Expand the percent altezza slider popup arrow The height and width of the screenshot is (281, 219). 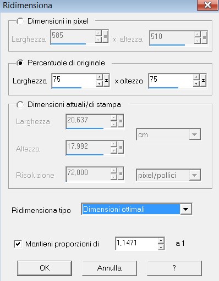pos(203,81)
